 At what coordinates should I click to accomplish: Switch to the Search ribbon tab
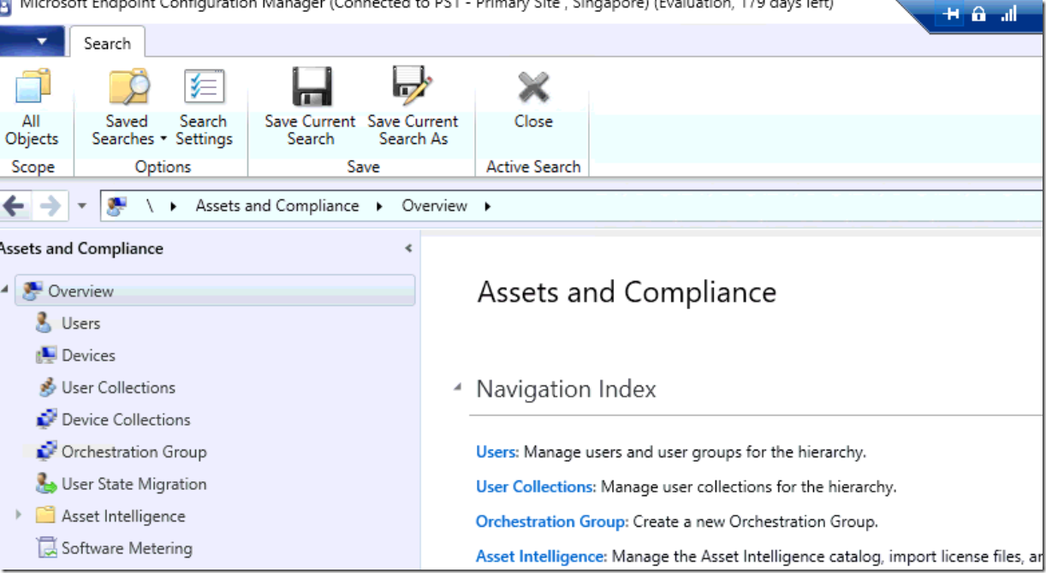[x=106, y=42]
